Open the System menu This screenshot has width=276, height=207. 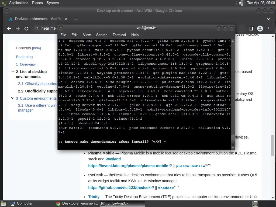53,3
